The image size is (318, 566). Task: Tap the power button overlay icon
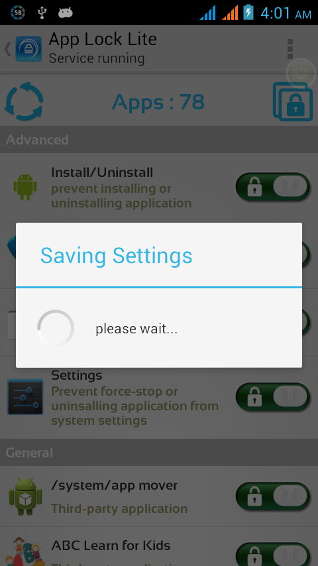pos(301,74)
